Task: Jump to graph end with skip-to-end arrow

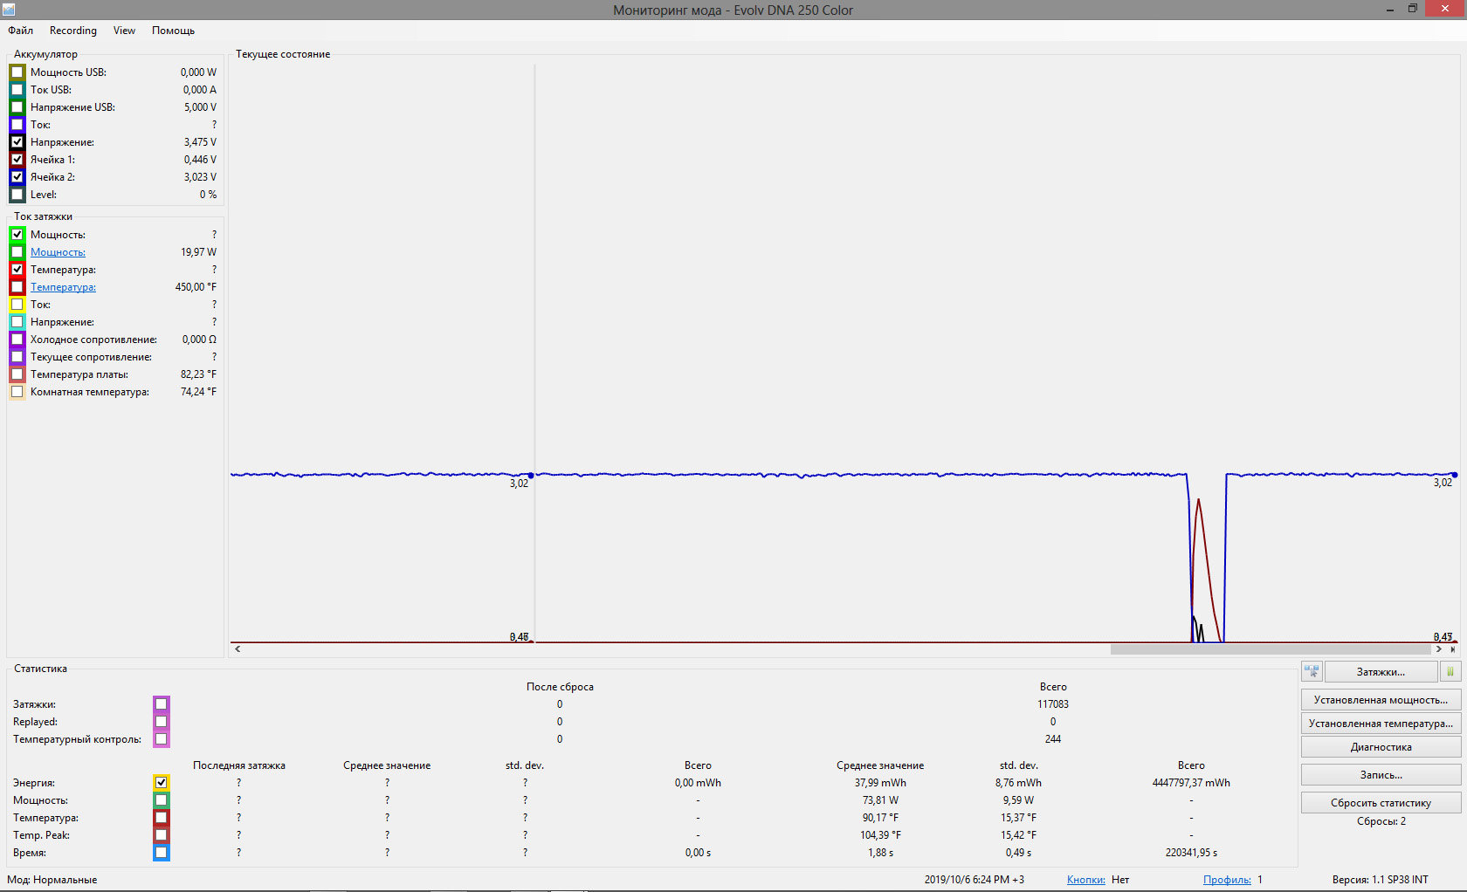Action: (1453, 649)
